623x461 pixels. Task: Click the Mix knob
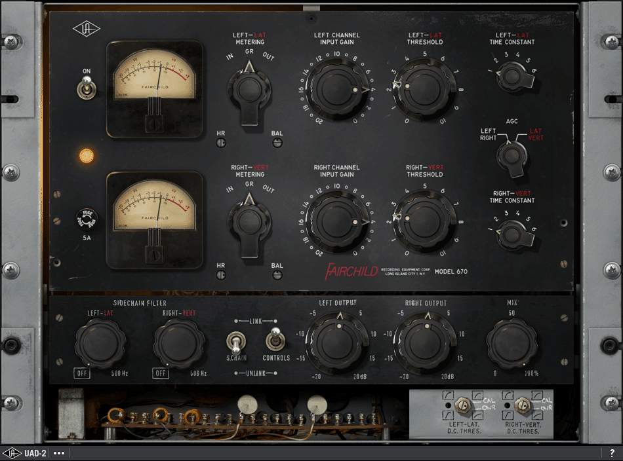(x=512, y=343)
